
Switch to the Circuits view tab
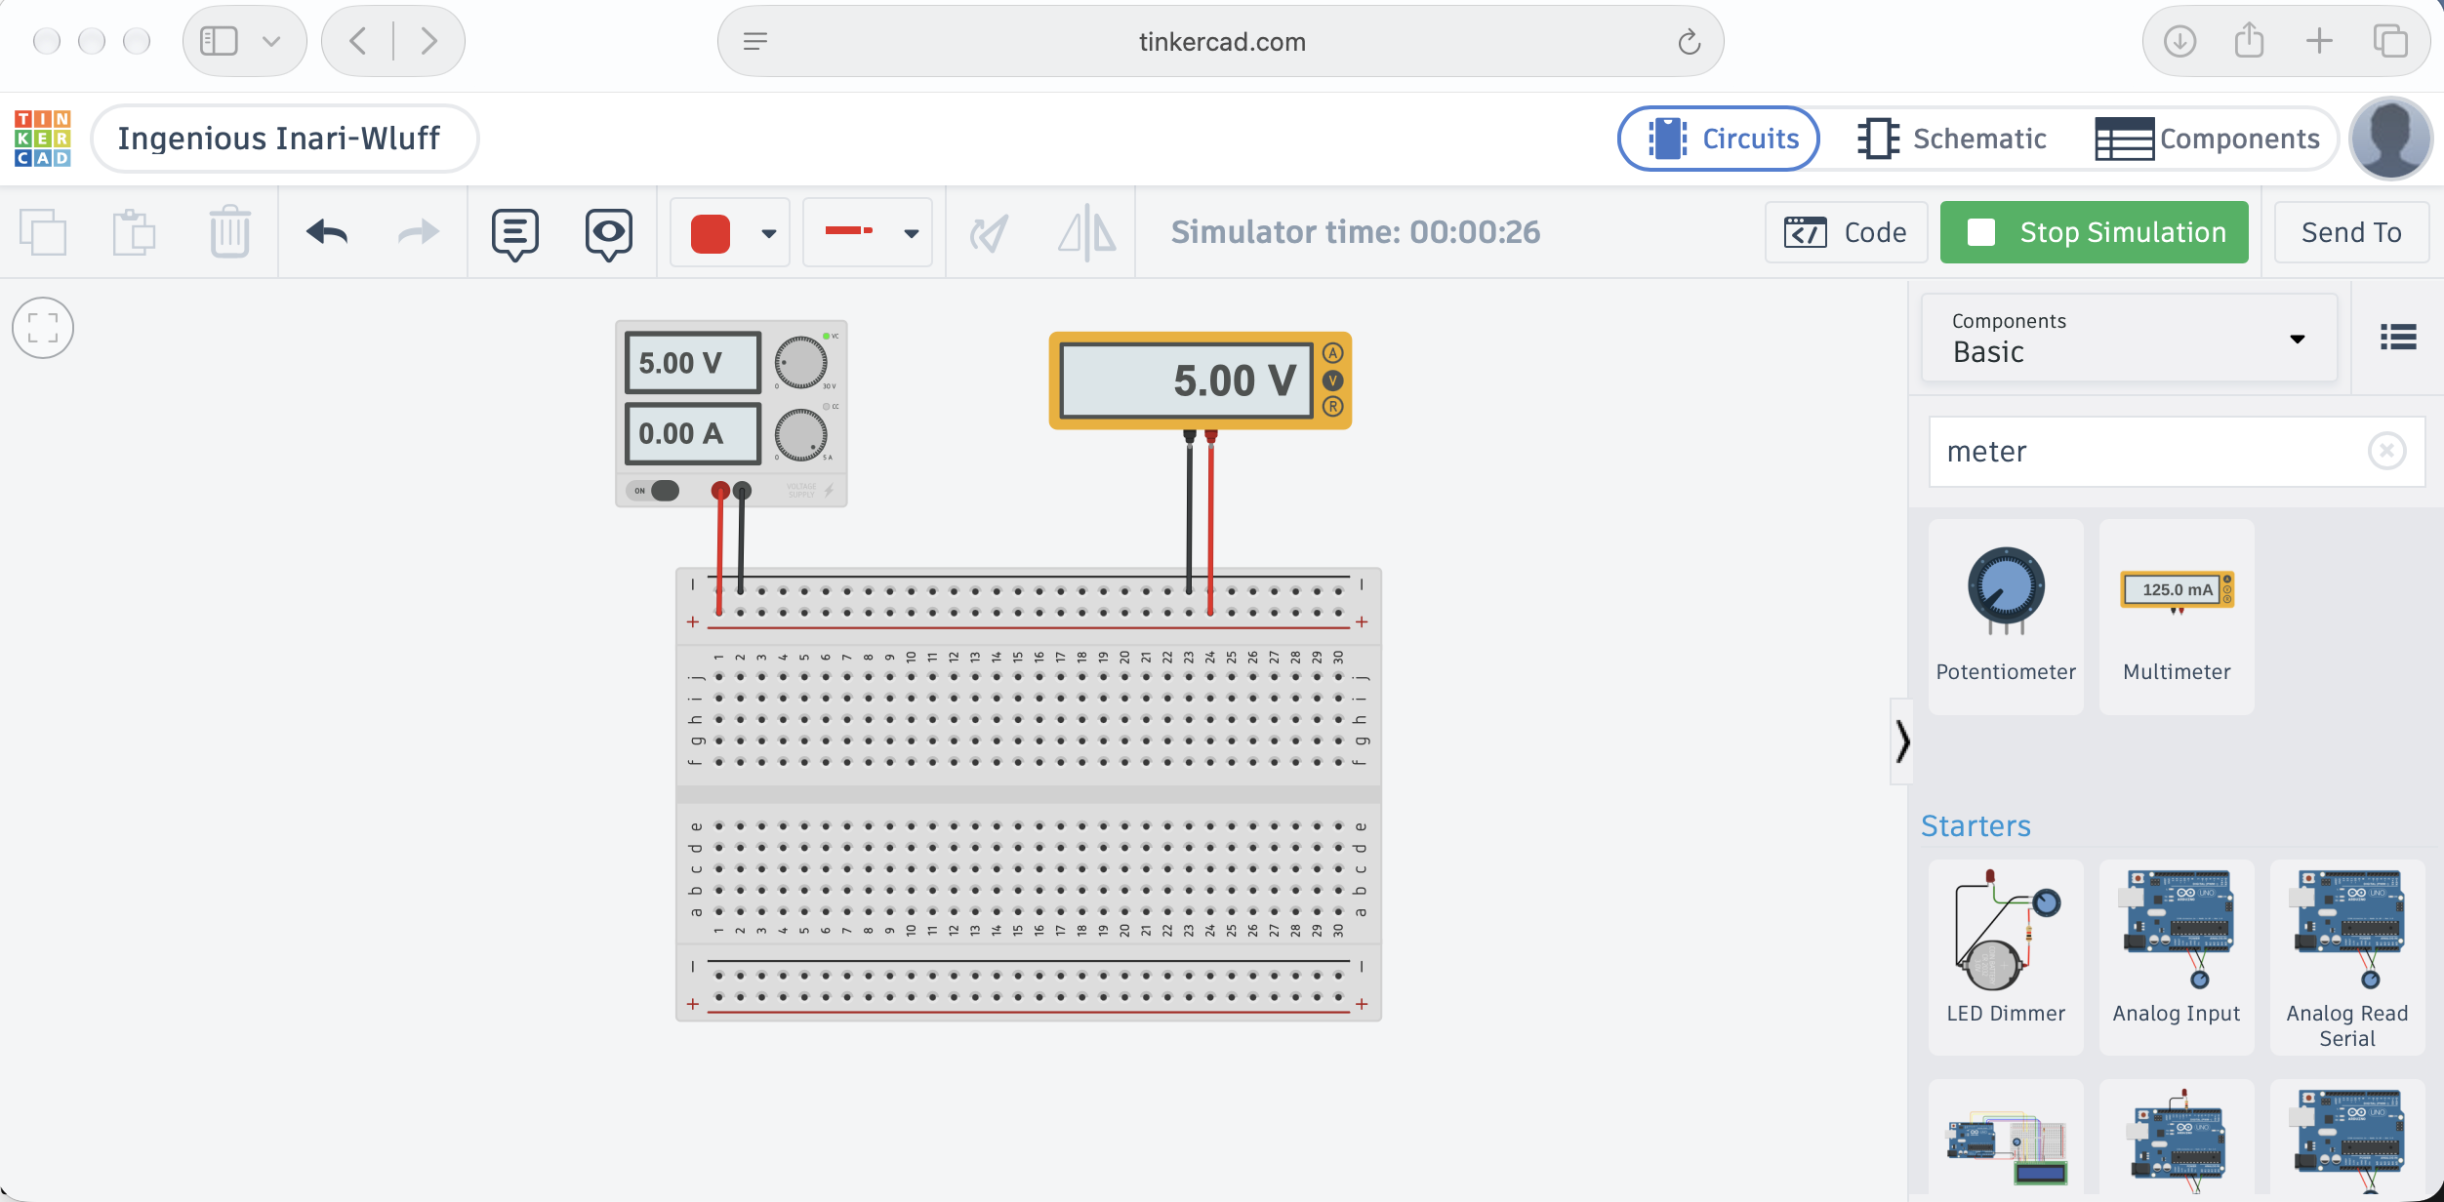1719,139
